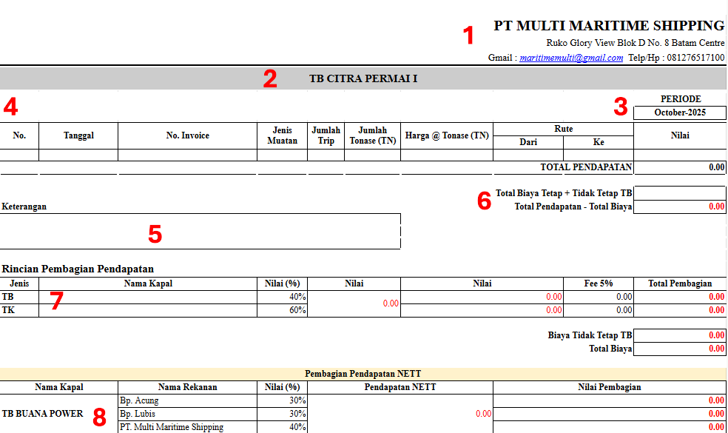Image resolution: width=728 pixels, height=433 pixels.
Task: Select the Bp. Lubis partner cell
Action: 187,414
